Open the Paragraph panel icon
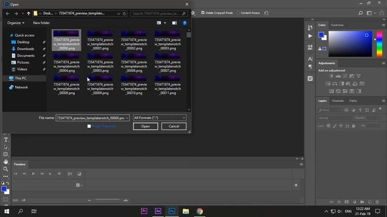 (310, 67)
